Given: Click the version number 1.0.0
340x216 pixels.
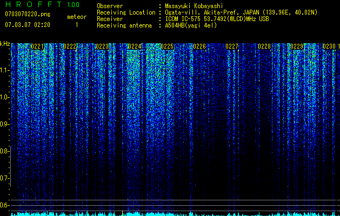Looking at the screenshot, I should coord(74,4).
